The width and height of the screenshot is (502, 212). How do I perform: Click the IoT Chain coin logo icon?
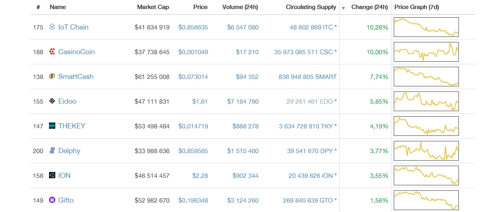click(52, 27)
